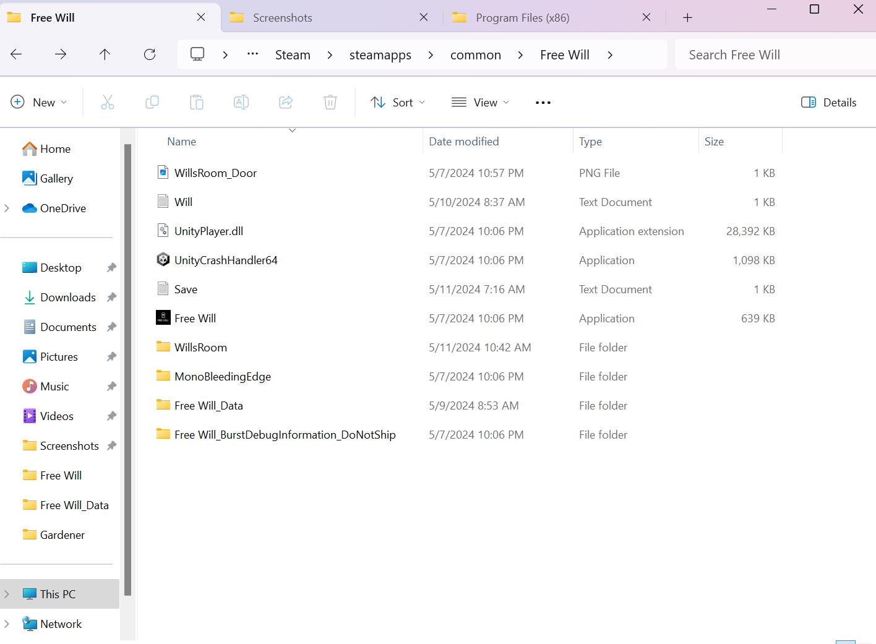Switch to the Program Files (x86) tab
The width and height of the screenshot is (876, 644).
point(554,18)
